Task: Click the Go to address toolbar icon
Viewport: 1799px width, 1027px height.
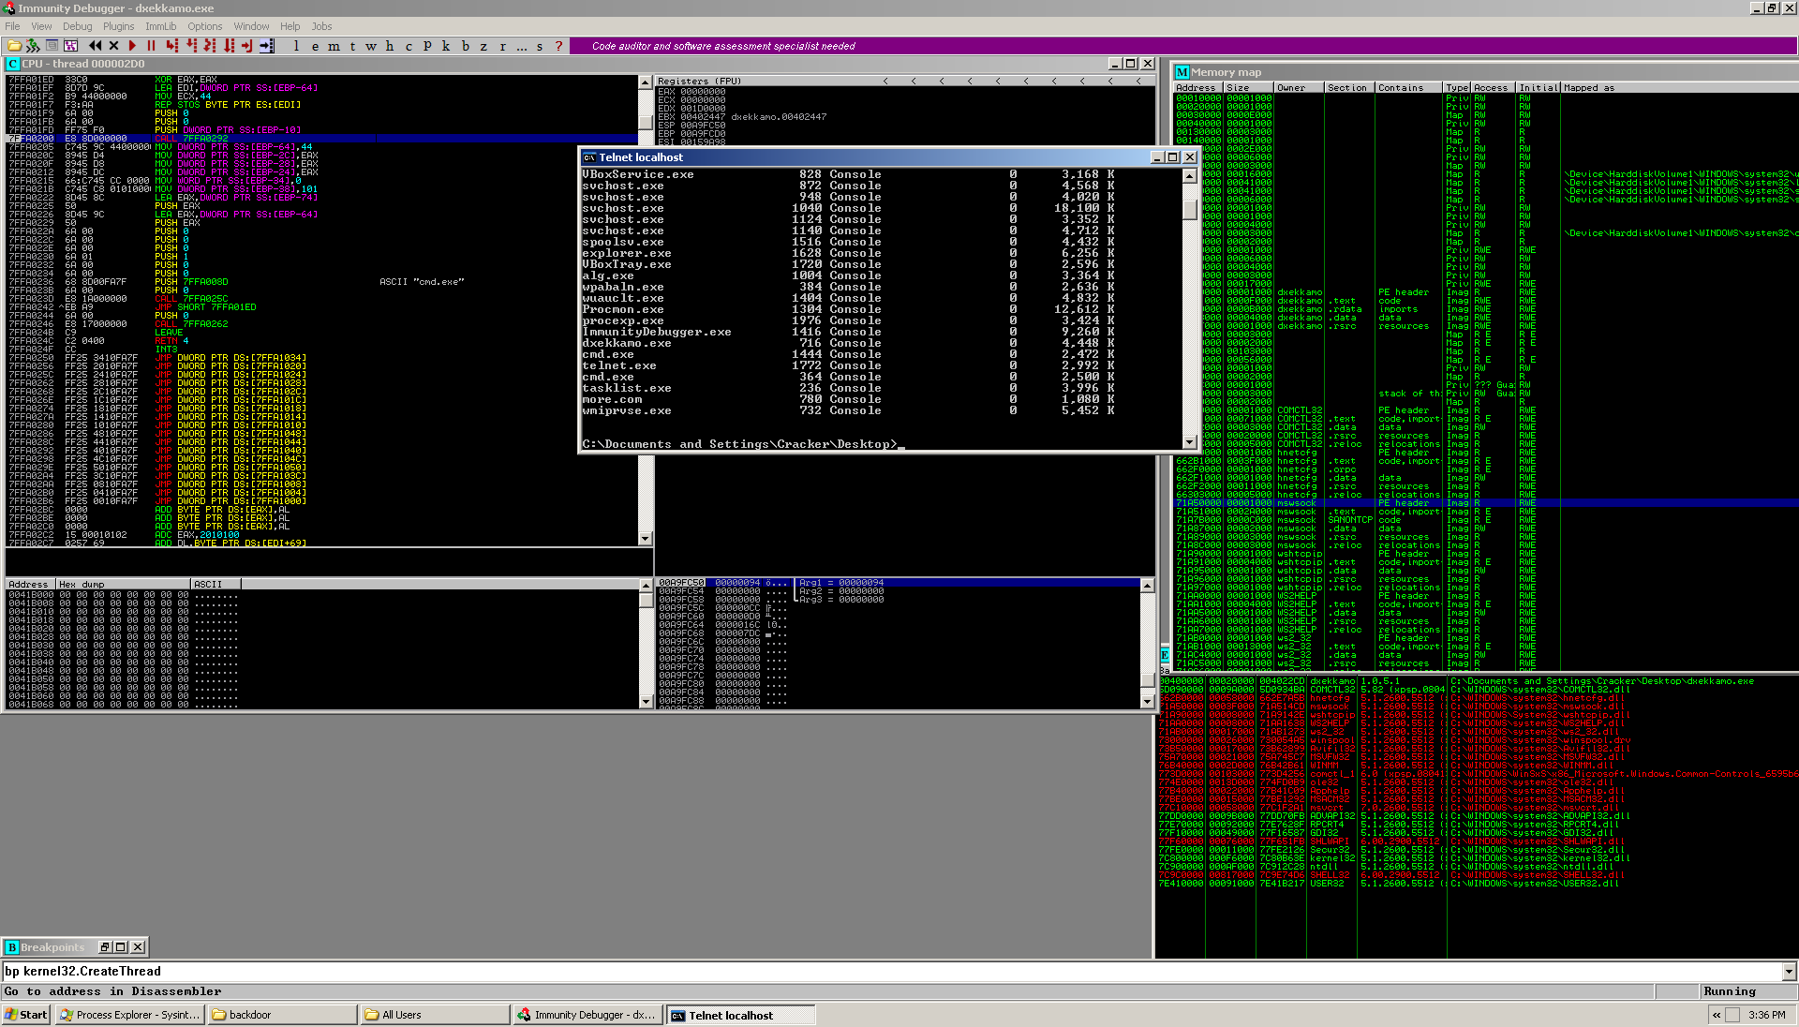Action: [x=267, y=45]
